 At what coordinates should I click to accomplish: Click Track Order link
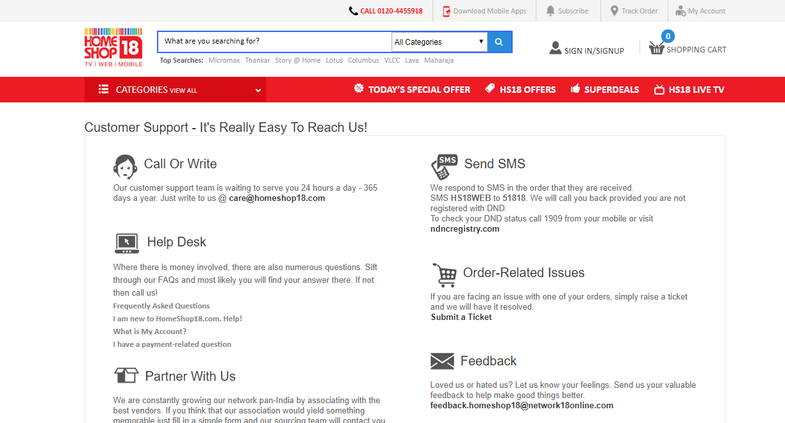[x=640, y=11]
